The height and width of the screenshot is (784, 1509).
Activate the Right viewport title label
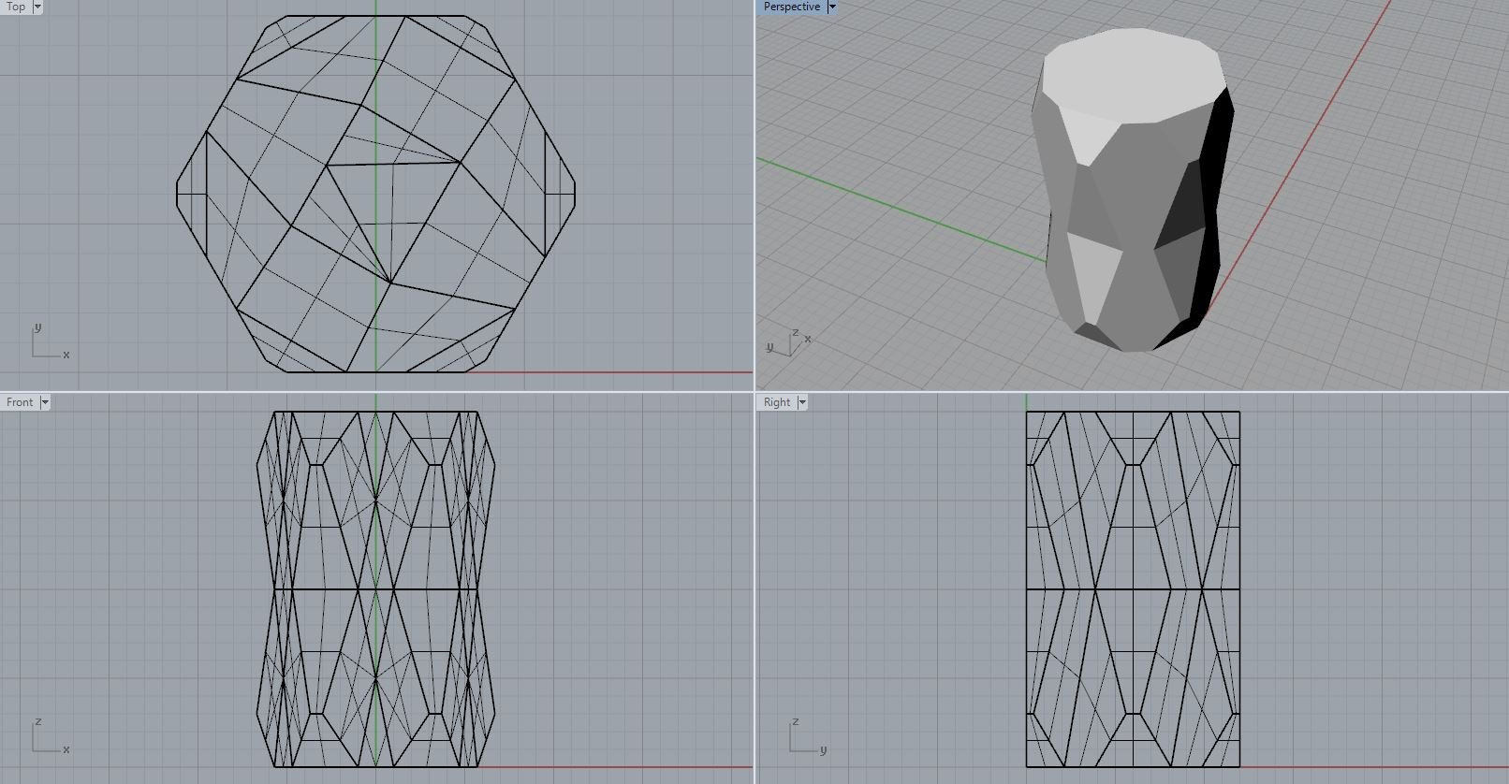777,402
